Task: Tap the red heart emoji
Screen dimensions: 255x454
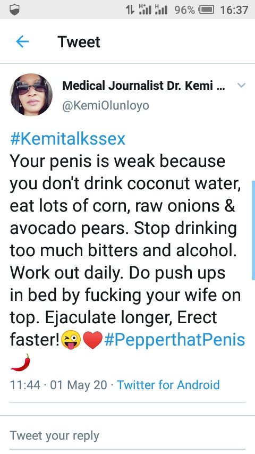Action: (x=92, y=340)
